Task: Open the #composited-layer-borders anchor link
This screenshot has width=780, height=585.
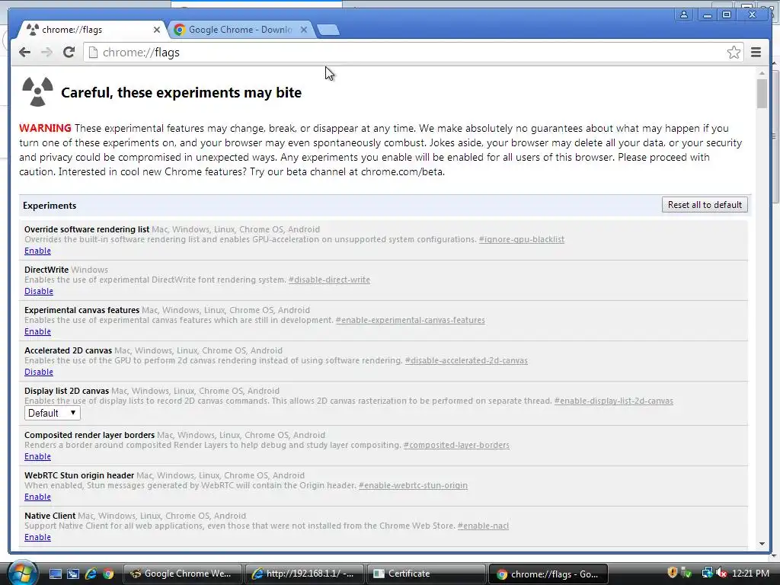Action: point(456,445)
